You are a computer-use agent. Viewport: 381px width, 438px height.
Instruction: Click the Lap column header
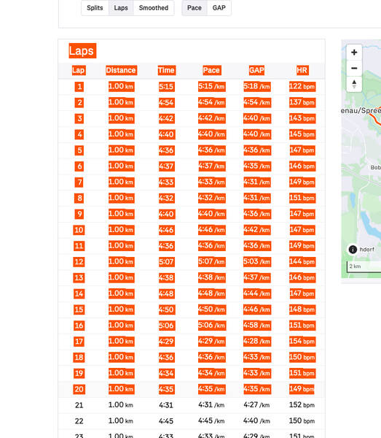[x=79, y=70]
